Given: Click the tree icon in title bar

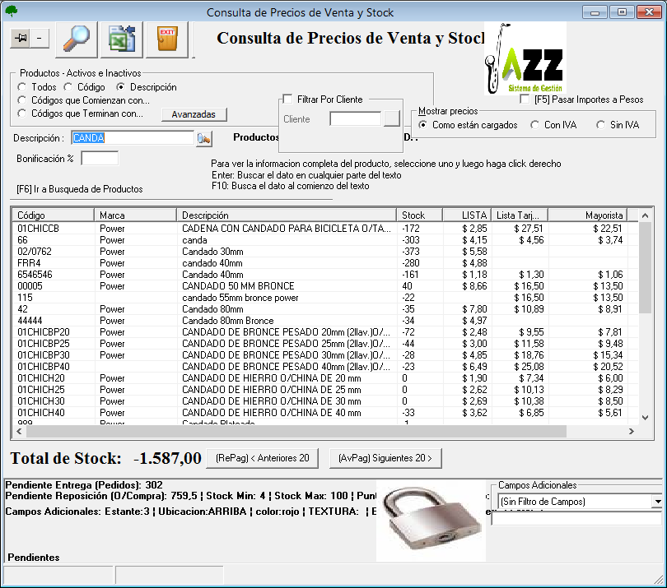Looking at the screenshot, I should (x=11, y=12).
